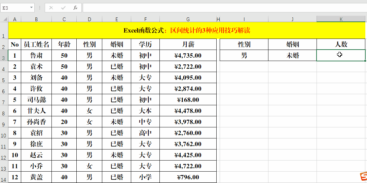This screenshot has width=367, height=183.
Task: Click the '员工姓名' header cell
Action: pos(36,44)
